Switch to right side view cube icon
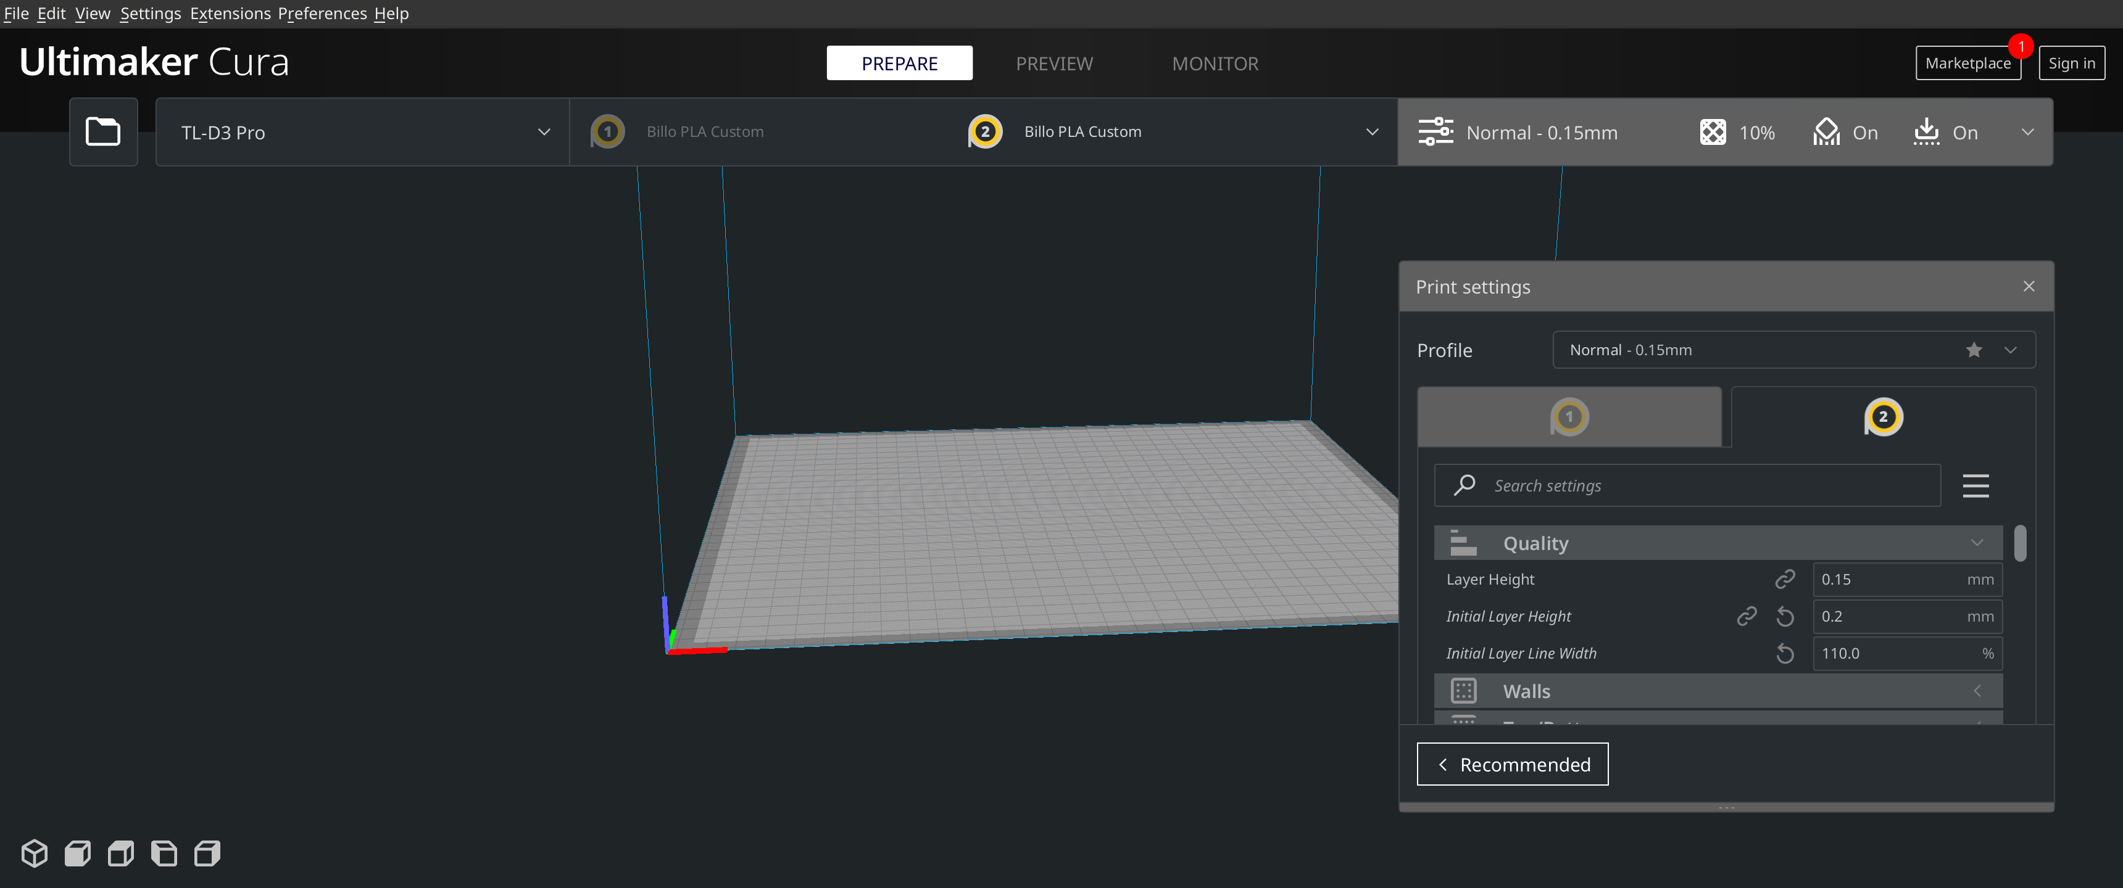This screenshot has width=2123, height=888. point(207,853)
